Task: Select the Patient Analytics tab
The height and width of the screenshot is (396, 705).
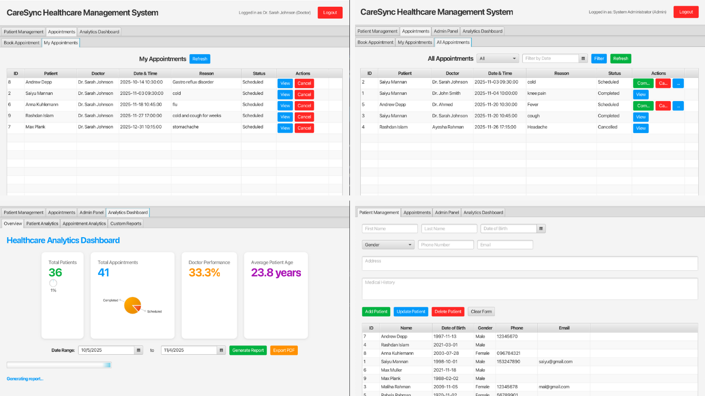Action: pyautogui.click(x=42, y=223)
